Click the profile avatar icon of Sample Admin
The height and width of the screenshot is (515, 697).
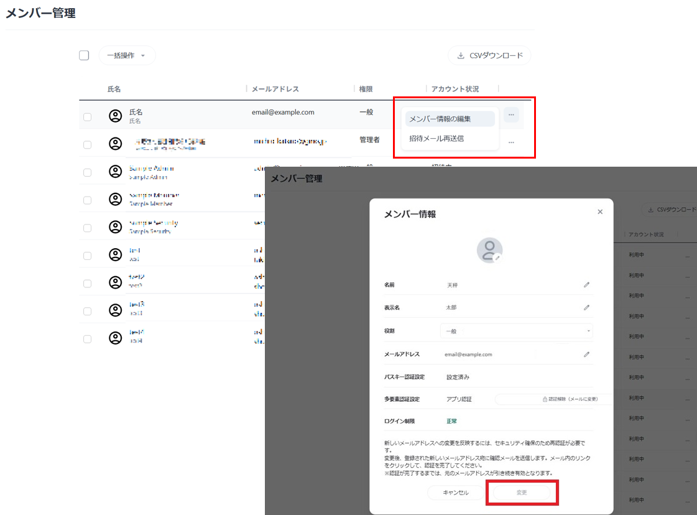[116, 171]
